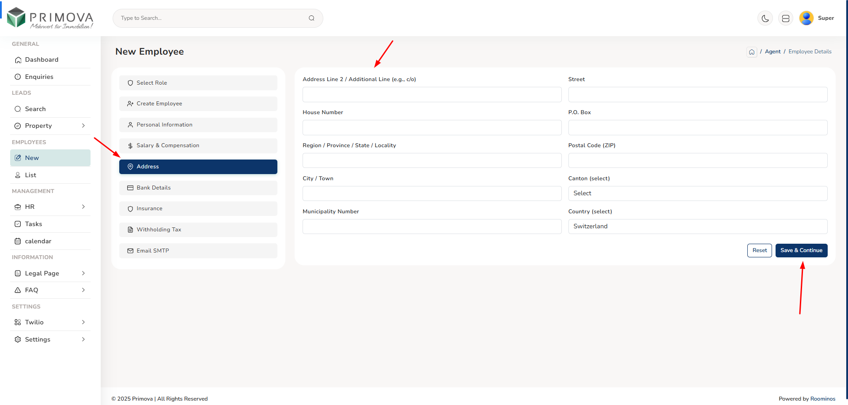Image resolution: width=848 pixels, height=405 pixels.
Task: Expand the Property submenu chevron
Action: 83,126
